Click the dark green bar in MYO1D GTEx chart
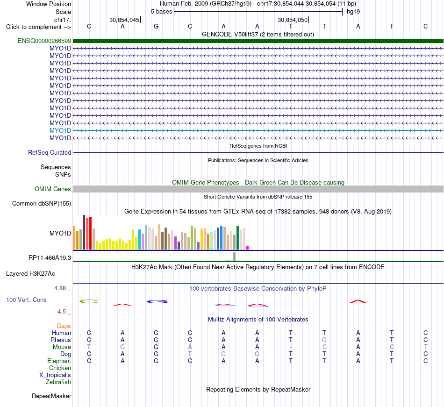 click(237, 238)
